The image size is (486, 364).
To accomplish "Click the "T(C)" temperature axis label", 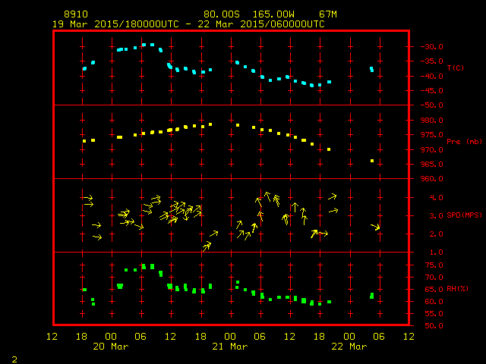I will click(x=456, y=67).
